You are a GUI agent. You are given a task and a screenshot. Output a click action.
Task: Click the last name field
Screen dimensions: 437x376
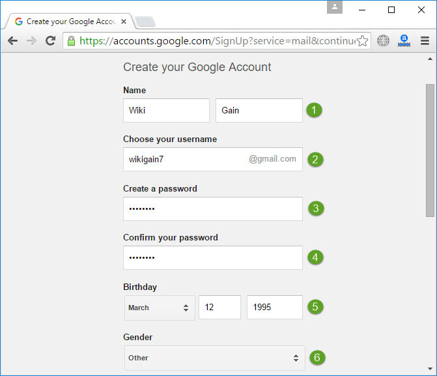tap(259, 110)
